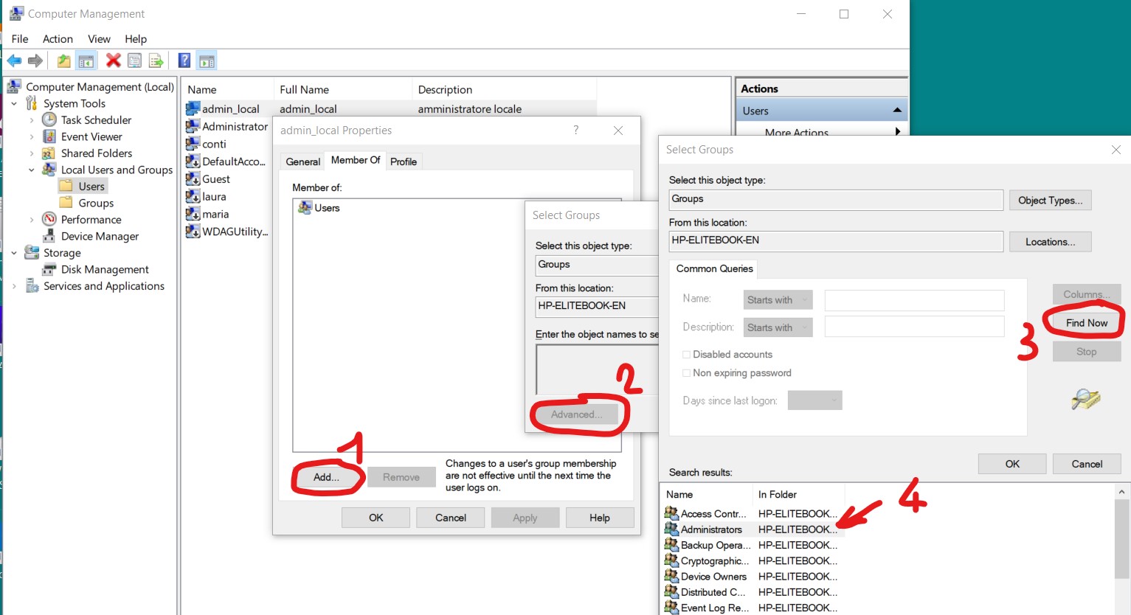1131x615 pixels.
Task: Click the red Delete X toolbar icon
Action: [x=113, y=60]
